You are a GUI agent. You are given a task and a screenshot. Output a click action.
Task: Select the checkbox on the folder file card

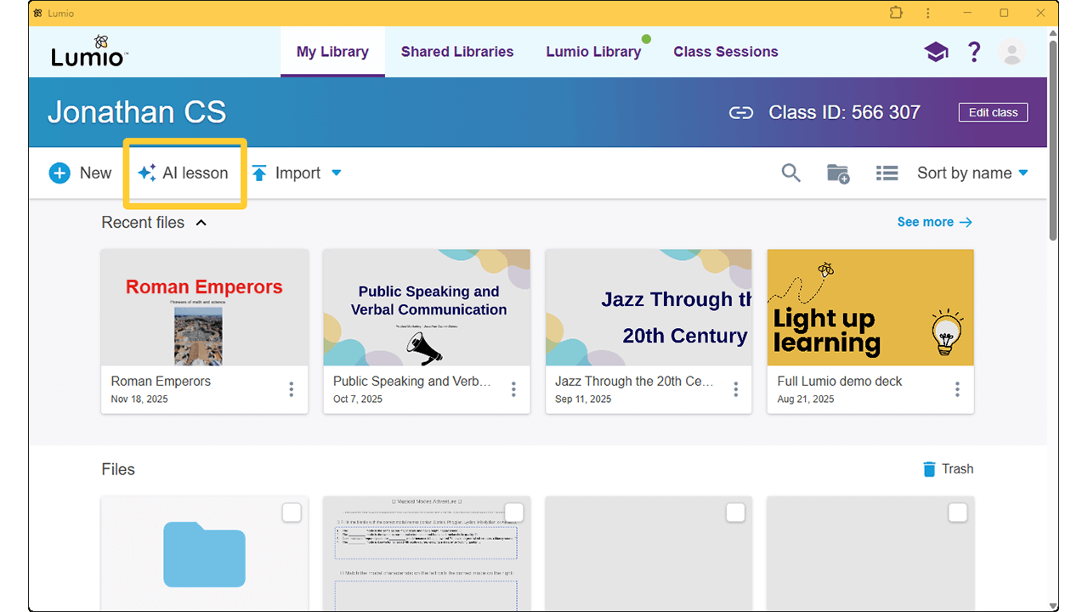pos(292,513)
